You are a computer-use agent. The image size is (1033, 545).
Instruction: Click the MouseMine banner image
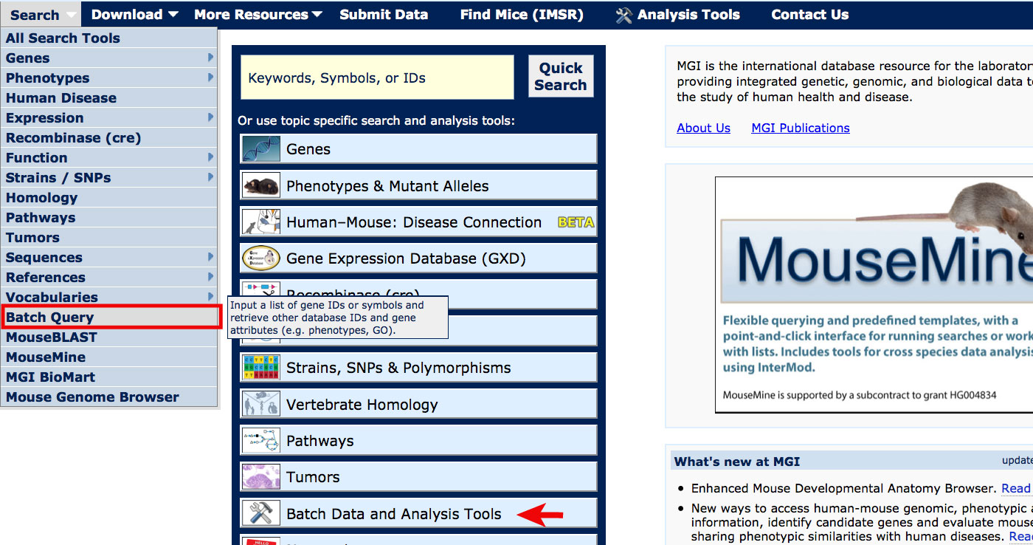pyautogui.click(x=874, y=295)
